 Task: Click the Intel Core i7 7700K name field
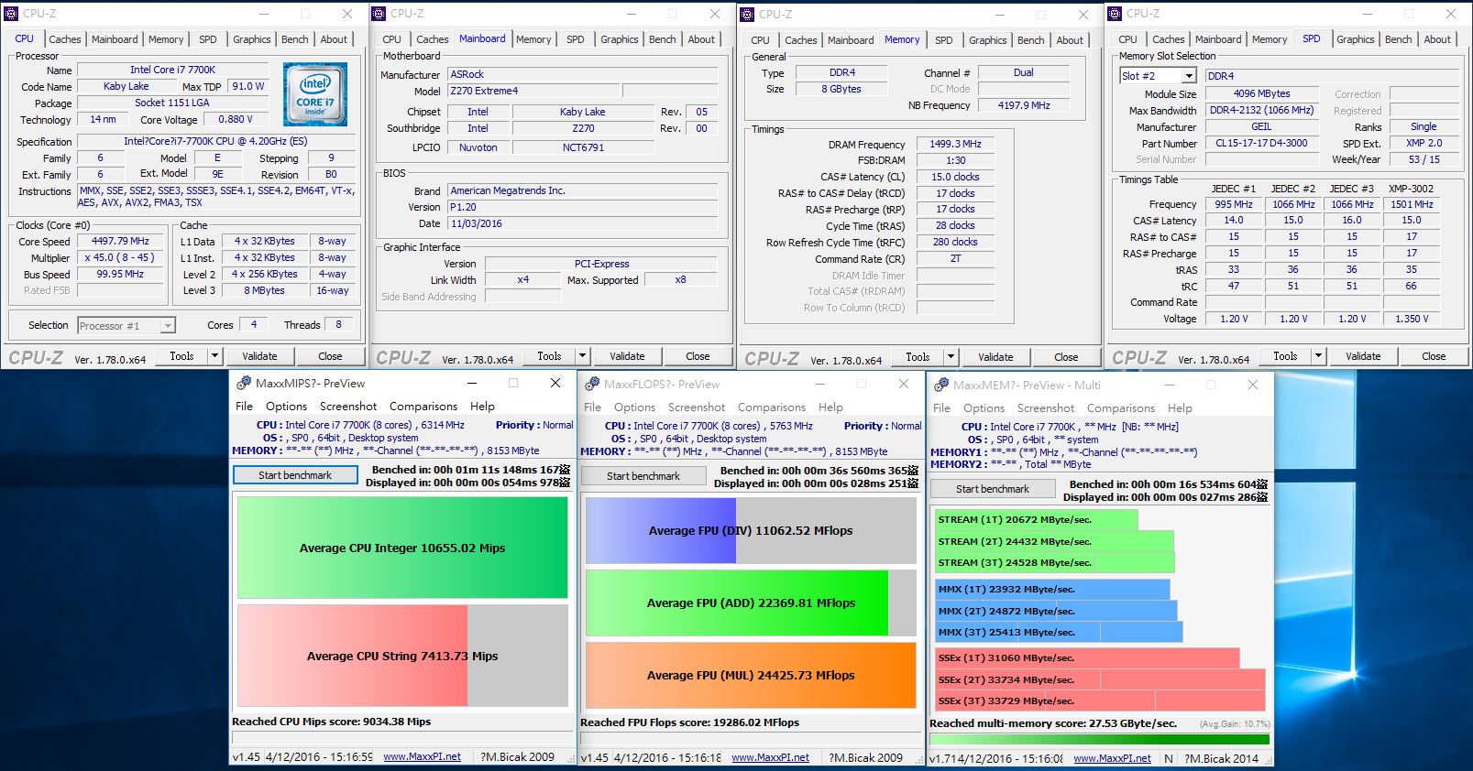173,70
